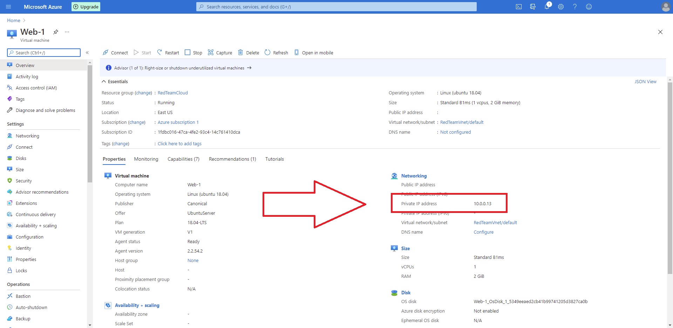Image resolution: width=673 pixels, height=328 pixels.
Task: Switch to the Recommendations (1) tab
Action: pos(232,159)
